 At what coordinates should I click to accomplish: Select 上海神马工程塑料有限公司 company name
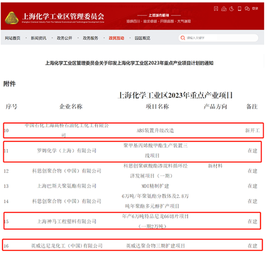click(x=66, y=221)
